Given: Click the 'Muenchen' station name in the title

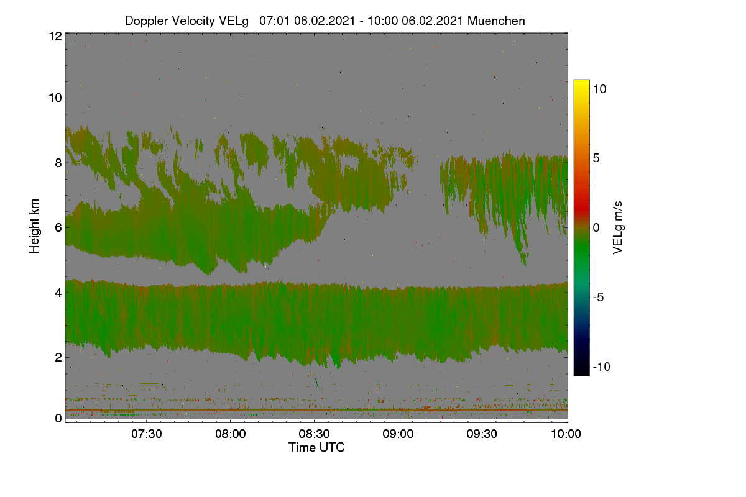Looking at the screenshot, I should 496,21.
